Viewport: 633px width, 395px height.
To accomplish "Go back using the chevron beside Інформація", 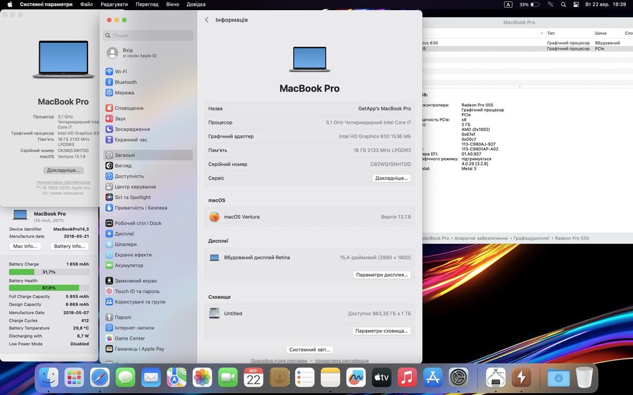I will coord(207,20).
